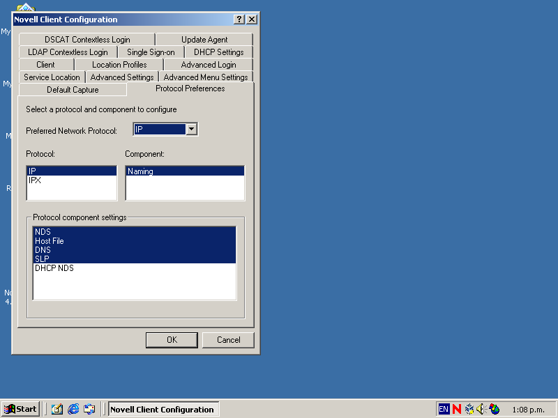Open the Update Agent tab
The image size is (558, 418).
coord(204,40)
